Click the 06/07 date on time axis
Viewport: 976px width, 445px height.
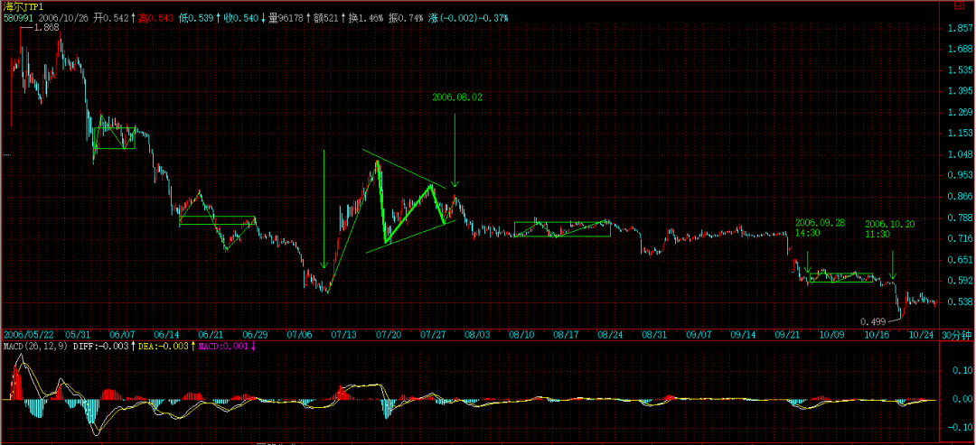point(123,334)
